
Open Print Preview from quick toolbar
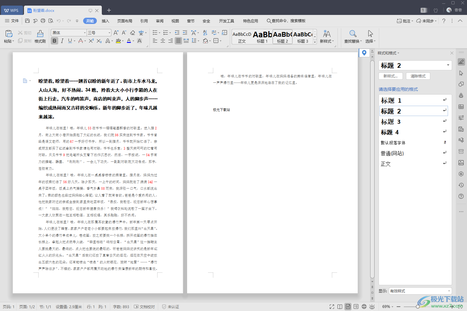51,21
